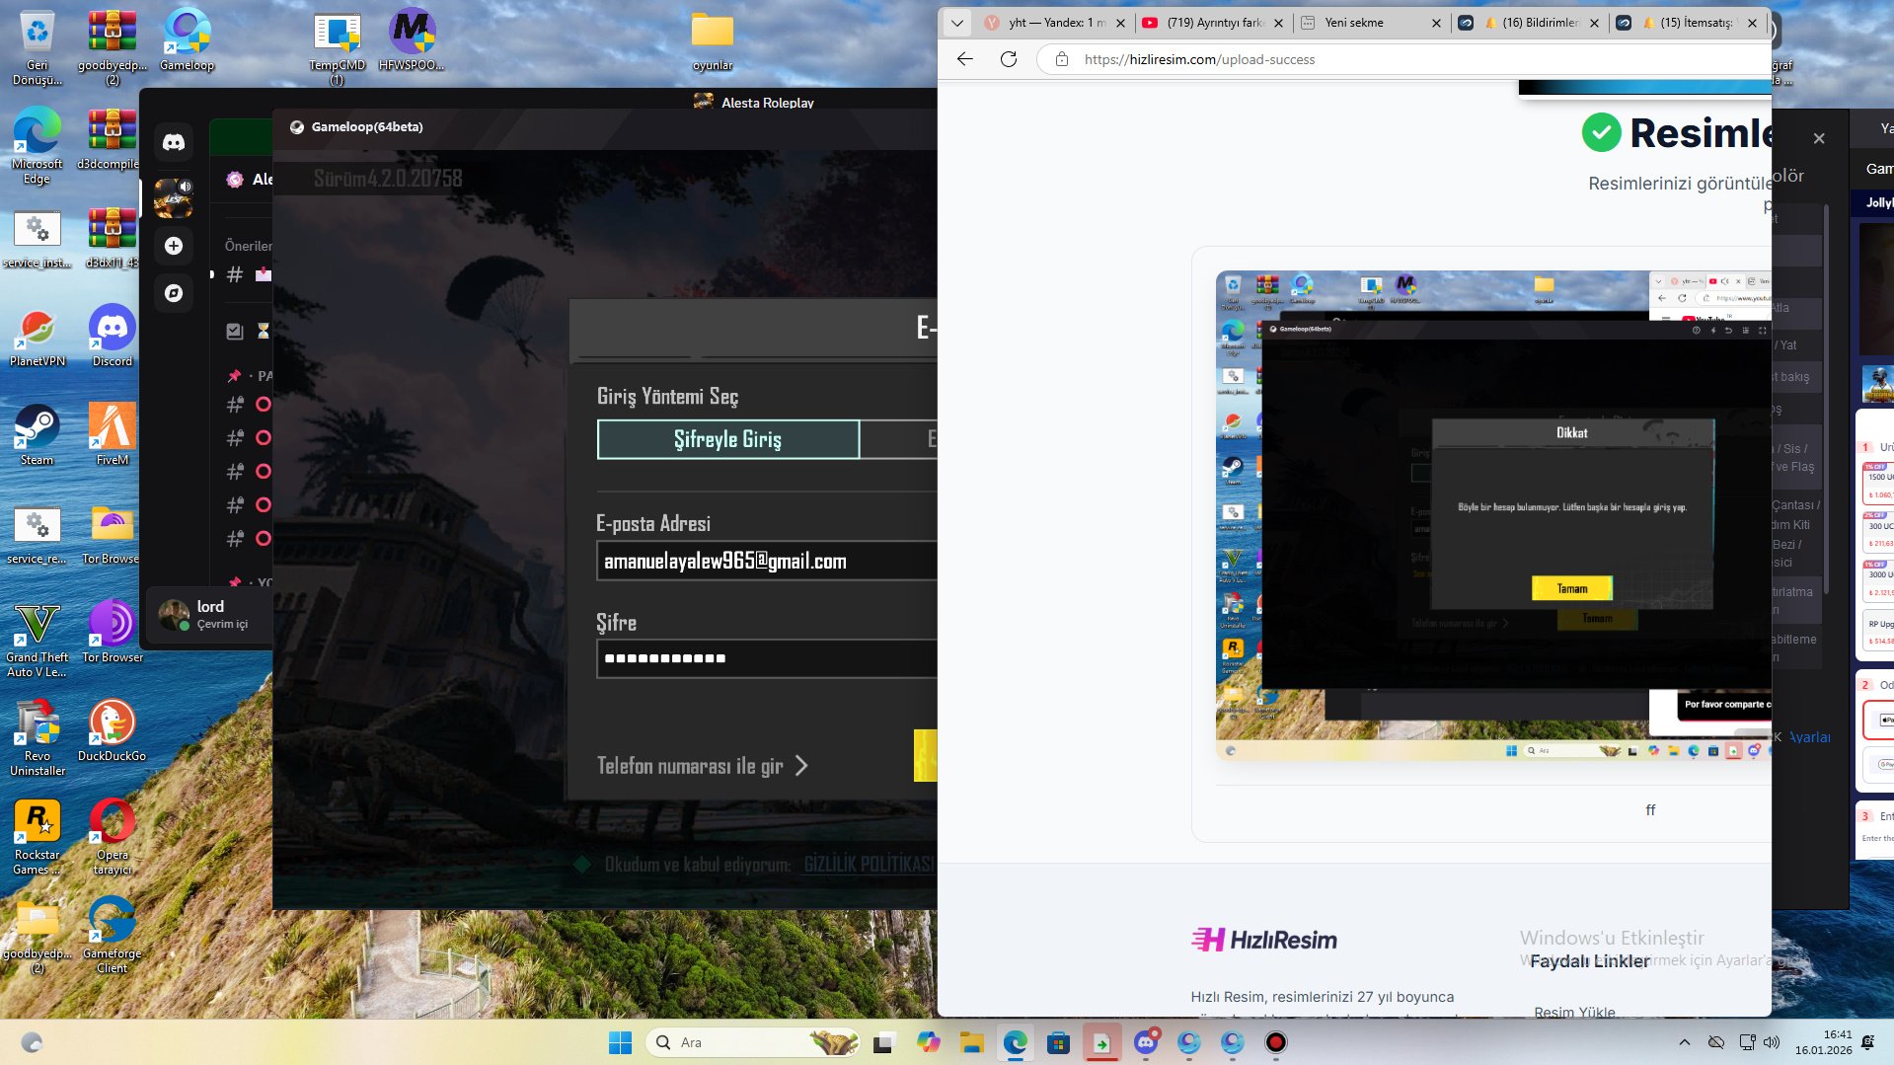Open the Gameforge Client desktop shortcut

pos(113,936)
